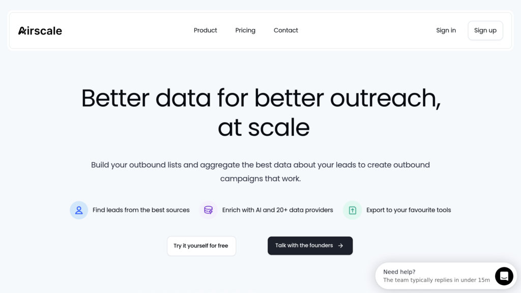Click the purple database enrich icon
Screen dimensions: 521x293
click(208, 210)
